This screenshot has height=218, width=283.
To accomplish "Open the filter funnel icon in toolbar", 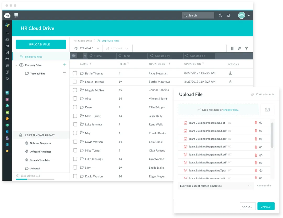I will click(247, 49).
